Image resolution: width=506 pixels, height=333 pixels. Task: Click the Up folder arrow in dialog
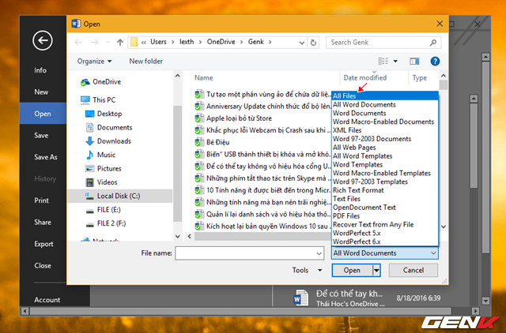coord(119,42)
